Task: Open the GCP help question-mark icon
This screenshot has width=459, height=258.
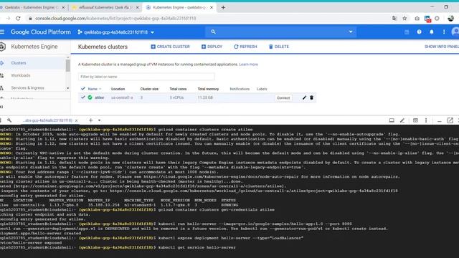Action: tap(419, 32)
